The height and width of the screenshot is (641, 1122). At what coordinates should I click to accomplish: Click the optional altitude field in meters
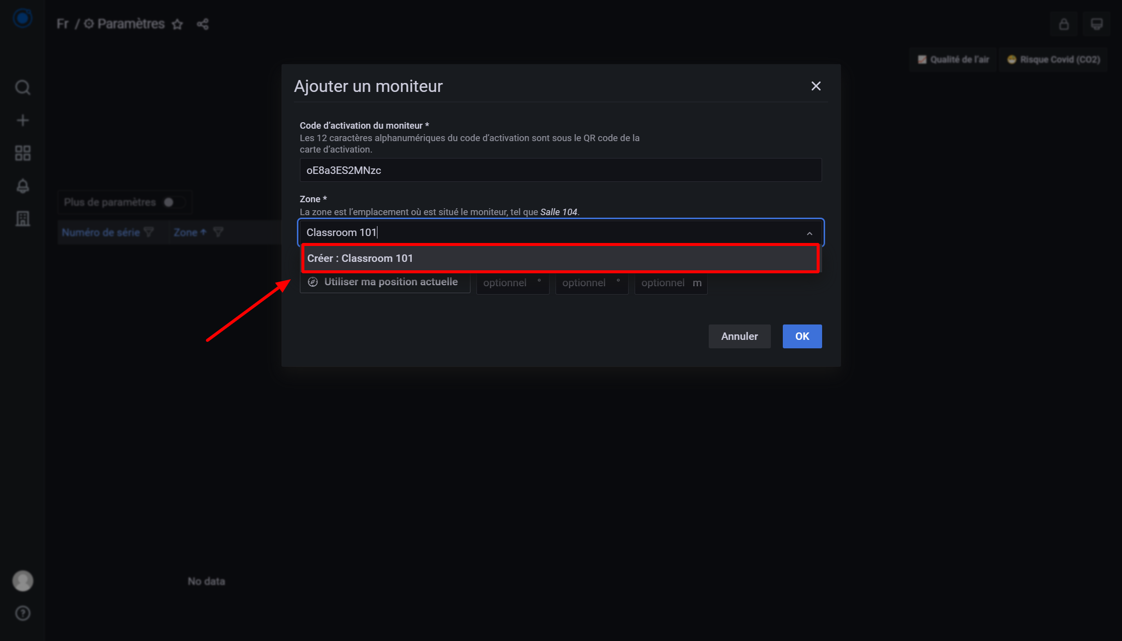point(671,283)
